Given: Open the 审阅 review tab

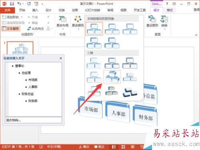Looking at the screenshot, I should point(110,10).
